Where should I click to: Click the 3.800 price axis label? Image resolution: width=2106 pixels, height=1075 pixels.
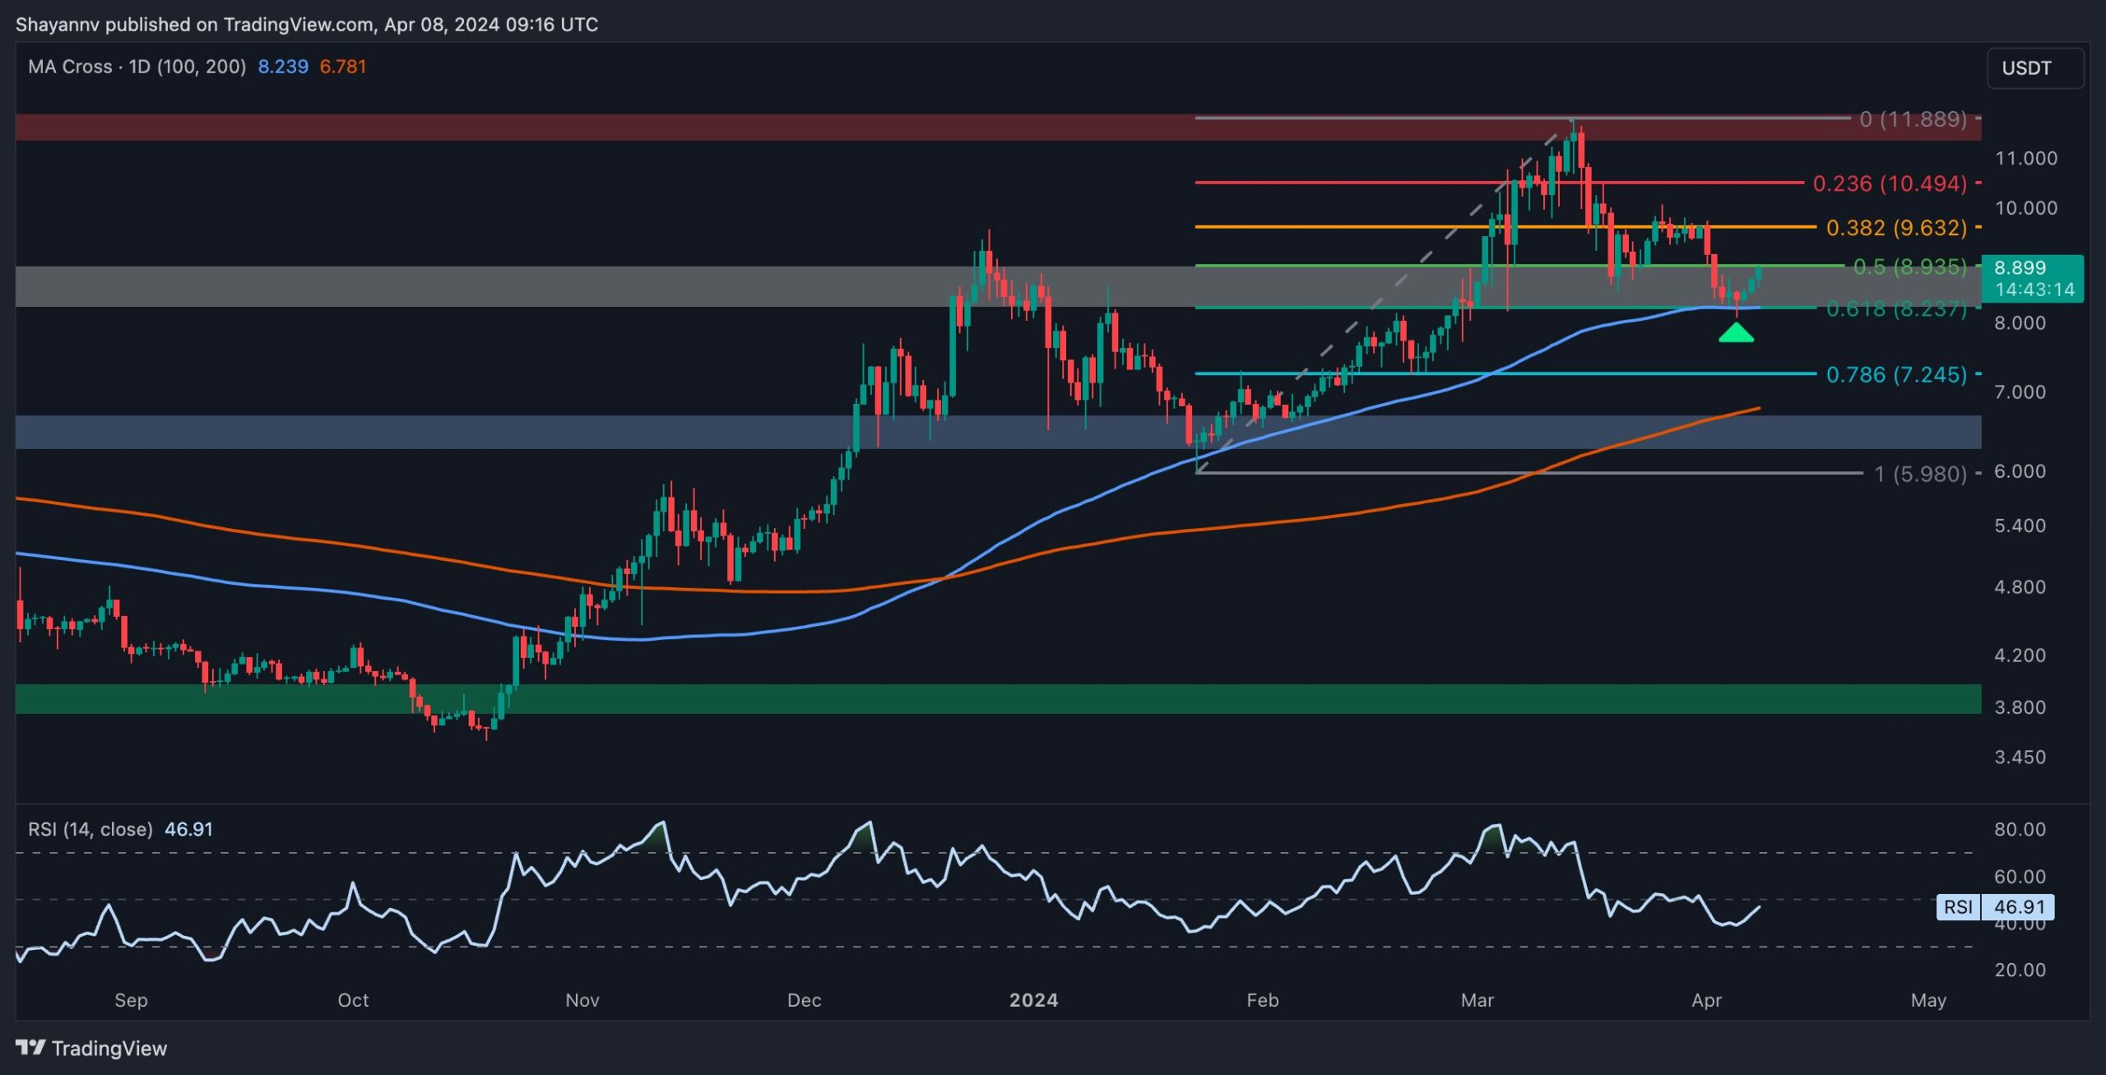click(x=2020, y=707)
